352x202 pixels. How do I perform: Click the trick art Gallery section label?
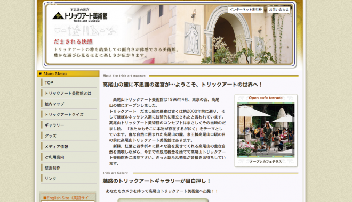(x=115, y=173)
